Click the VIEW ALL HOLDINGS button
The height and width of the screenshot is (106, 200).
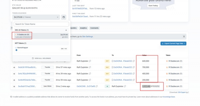(x=41, y=58)
